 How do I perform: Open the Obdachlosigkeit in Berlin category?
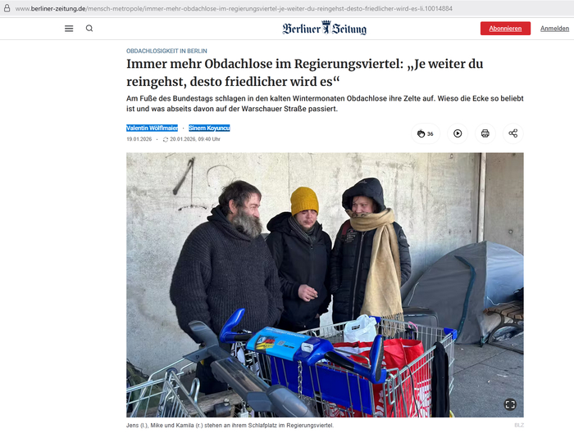coord(166,51)
